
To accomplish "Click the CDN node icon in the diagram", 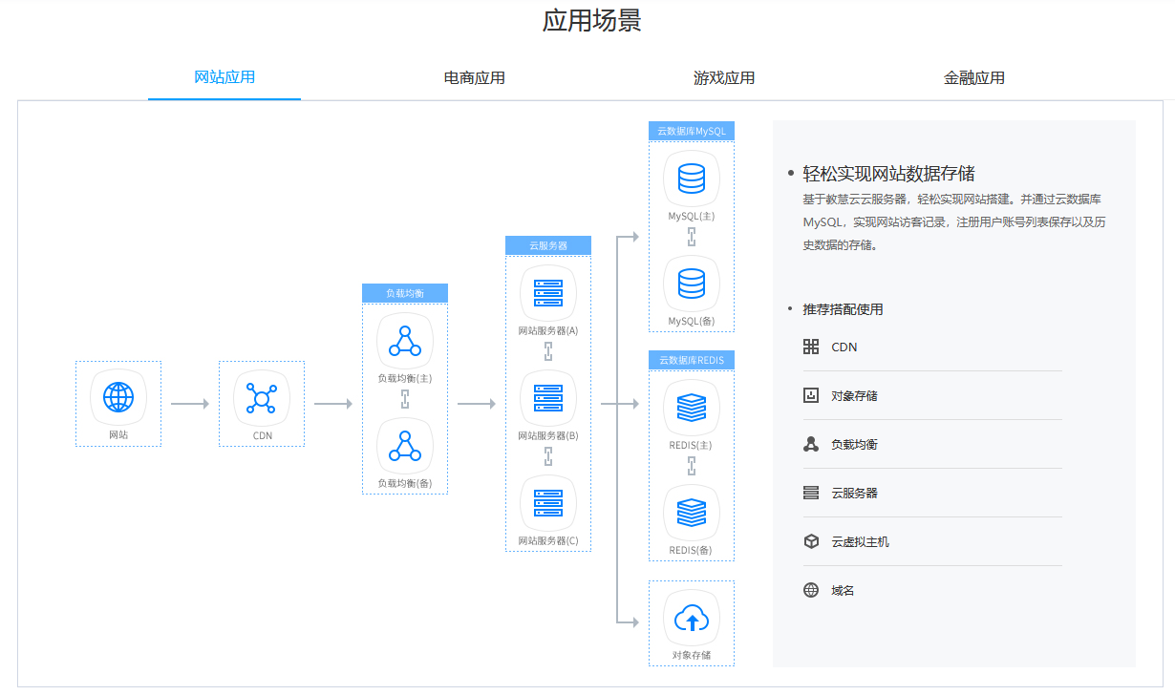I will click(261, 395).
